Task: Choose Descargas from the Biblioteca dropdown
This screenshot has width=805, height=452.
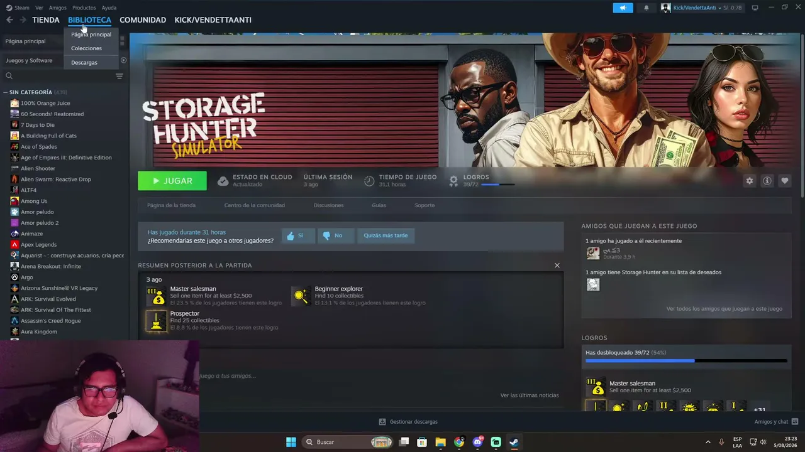Action: (x=84, y=63)
